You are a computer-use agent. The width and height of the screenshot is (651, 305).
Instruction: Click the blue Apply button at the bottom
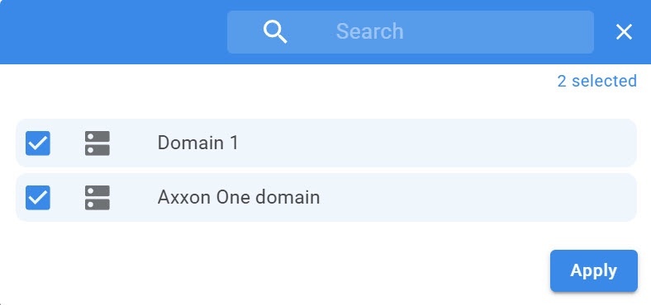tap(594, 270)
